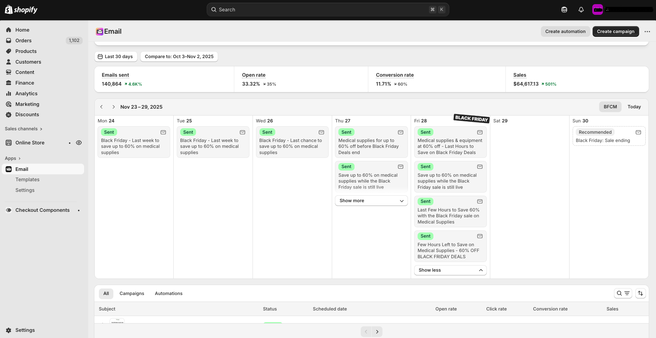Open the Compare to date range selector
656x338 pixels.
point(179,57)
